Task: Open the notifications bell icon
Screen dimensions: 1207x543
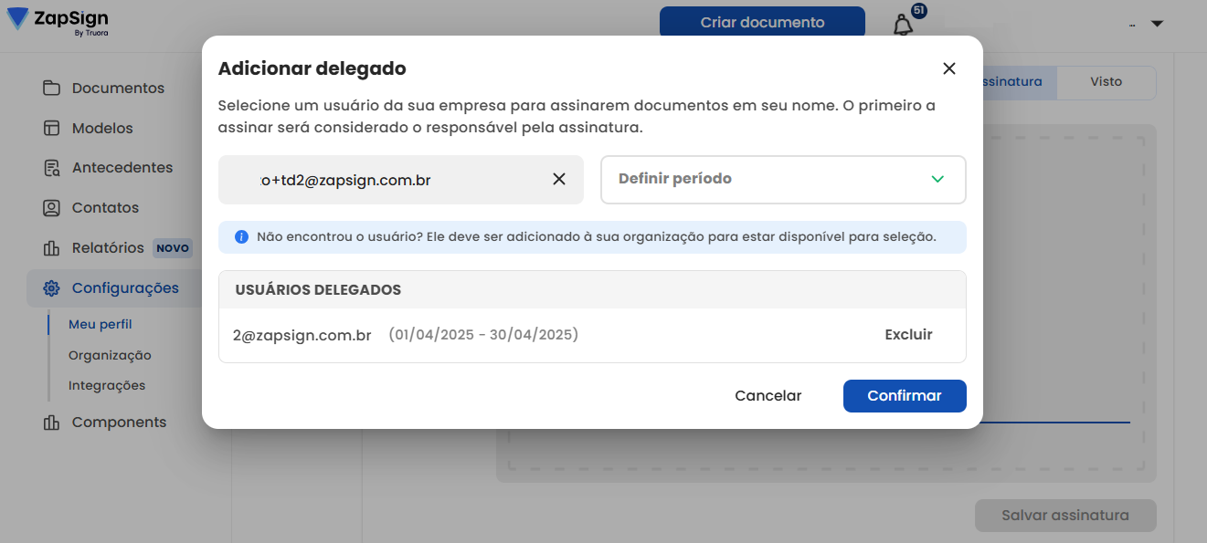Action: [x=903, y=25]
